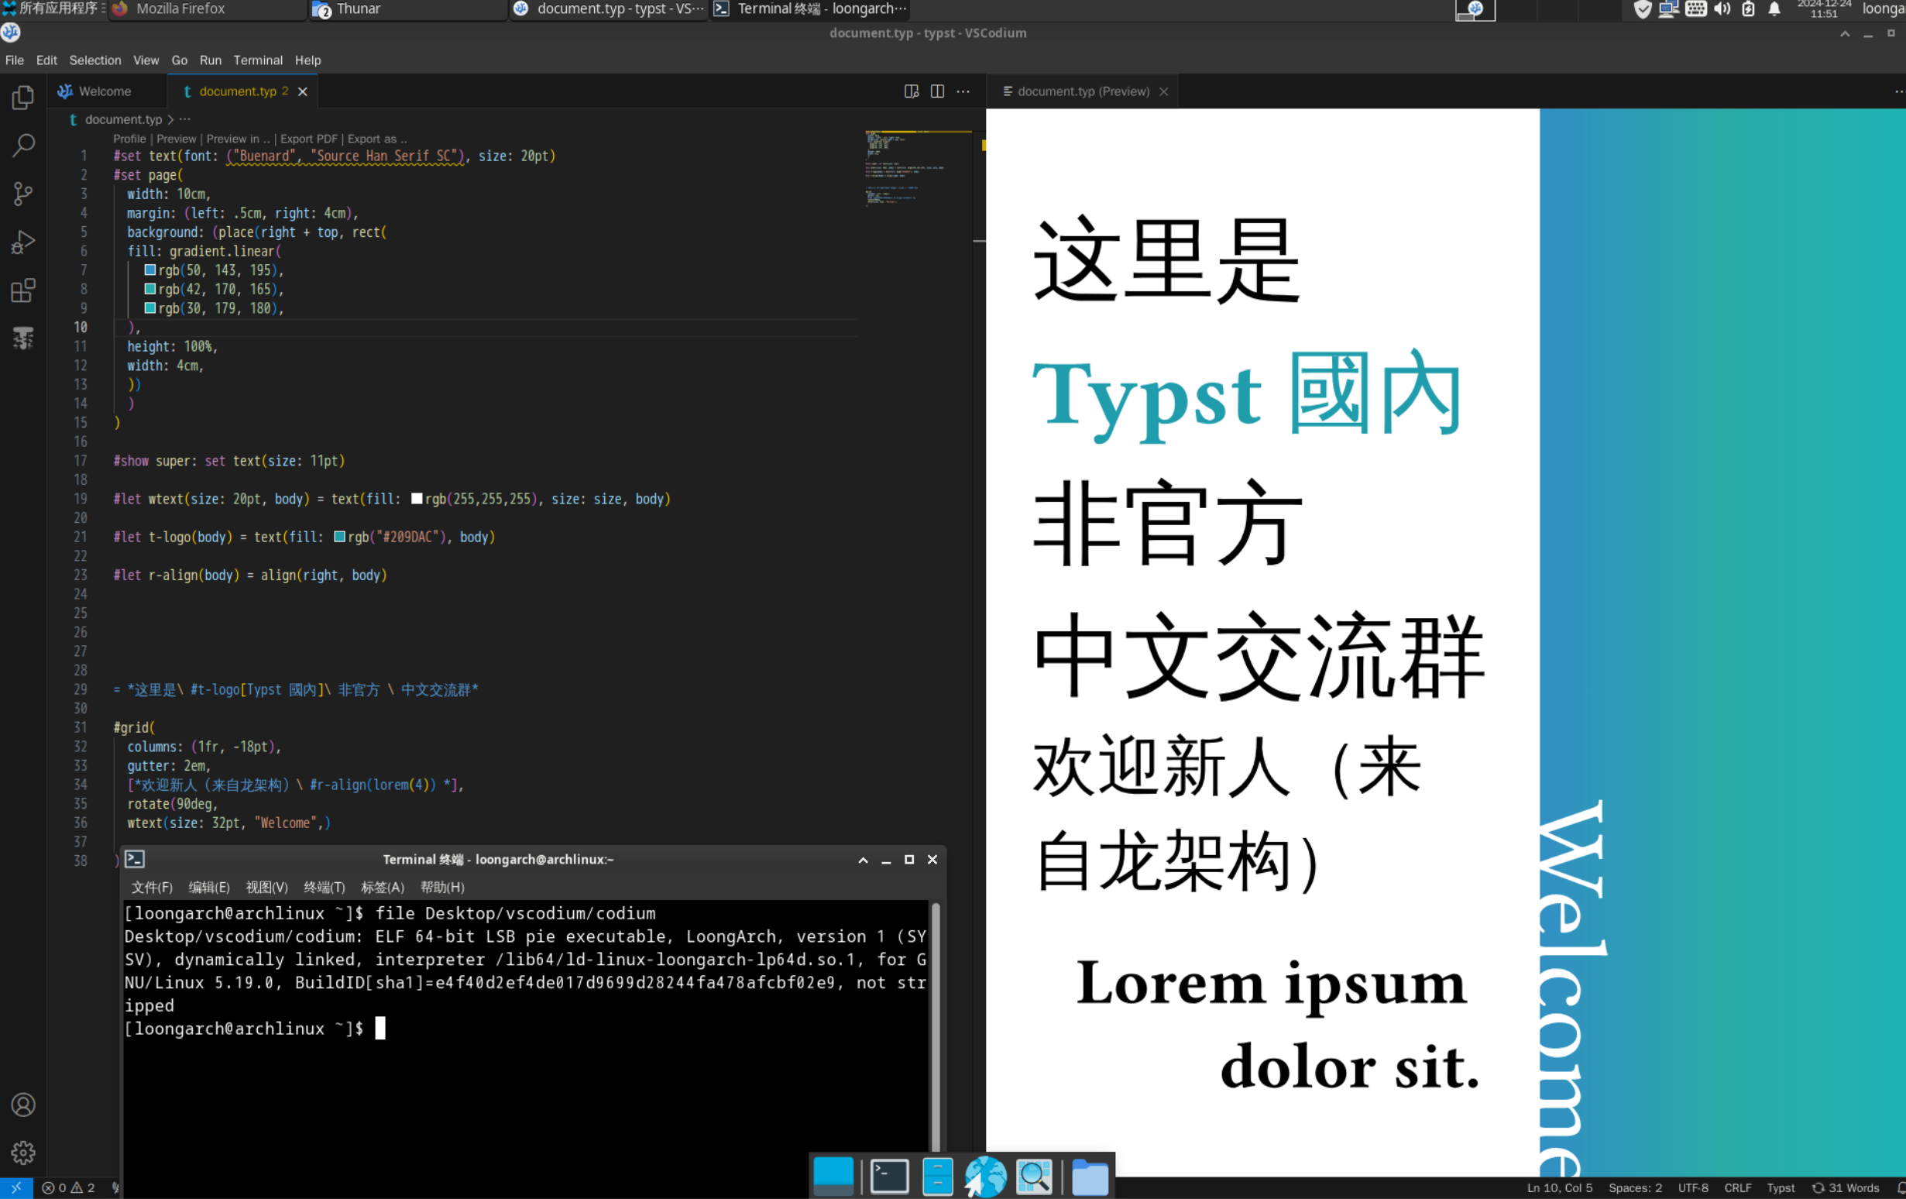The width and height of the screenshot is (1906, 1199).
Task: Open the Extensions view
Action: click(23, 290)
